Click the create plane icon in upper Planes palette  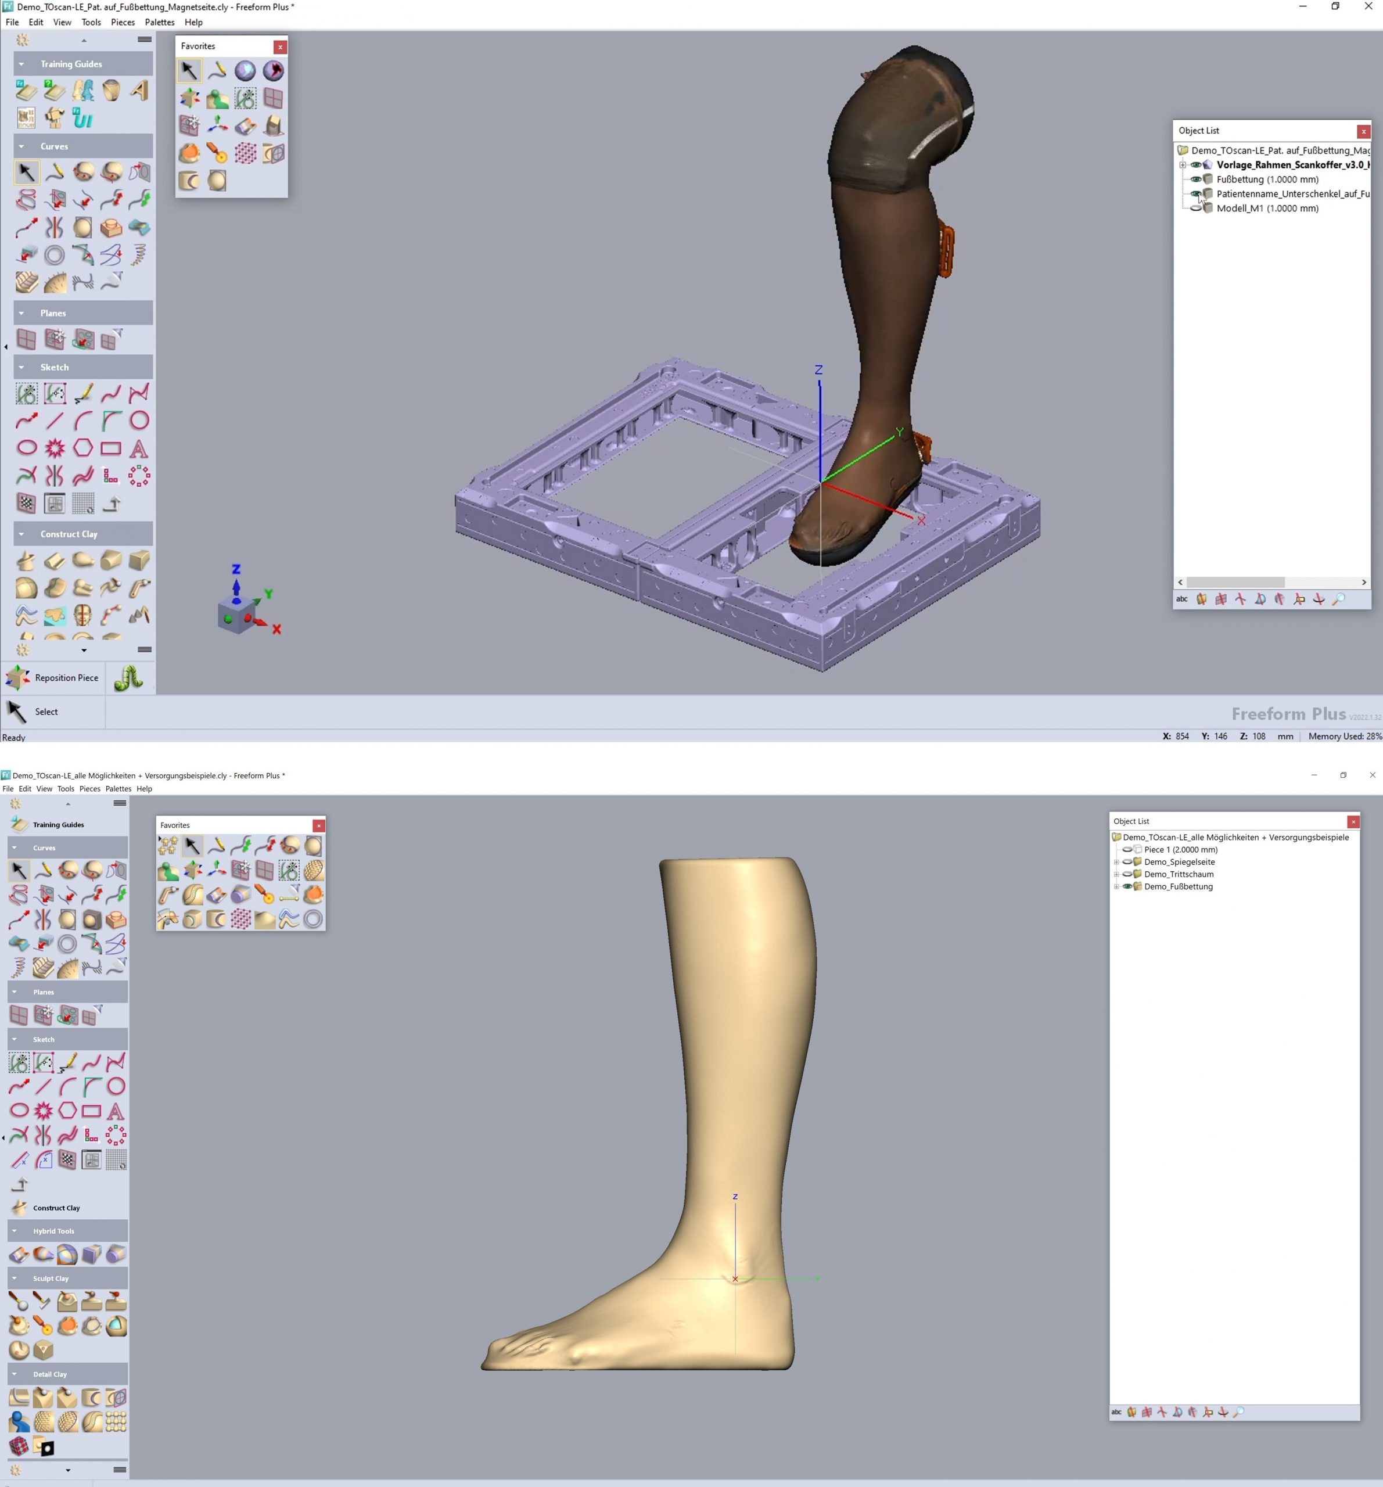click(26, 340)
